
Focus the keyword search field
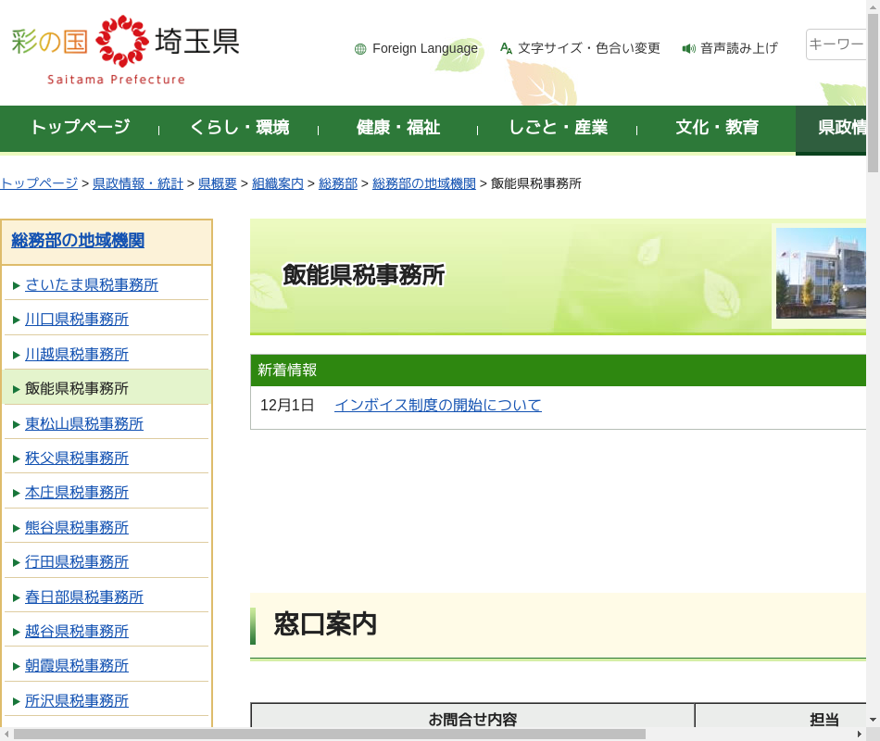[836, 44]
